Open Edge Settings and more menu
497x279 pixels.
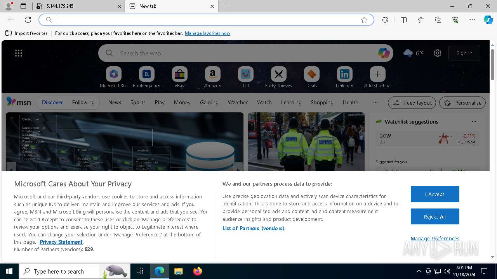[x=472, y=20]
